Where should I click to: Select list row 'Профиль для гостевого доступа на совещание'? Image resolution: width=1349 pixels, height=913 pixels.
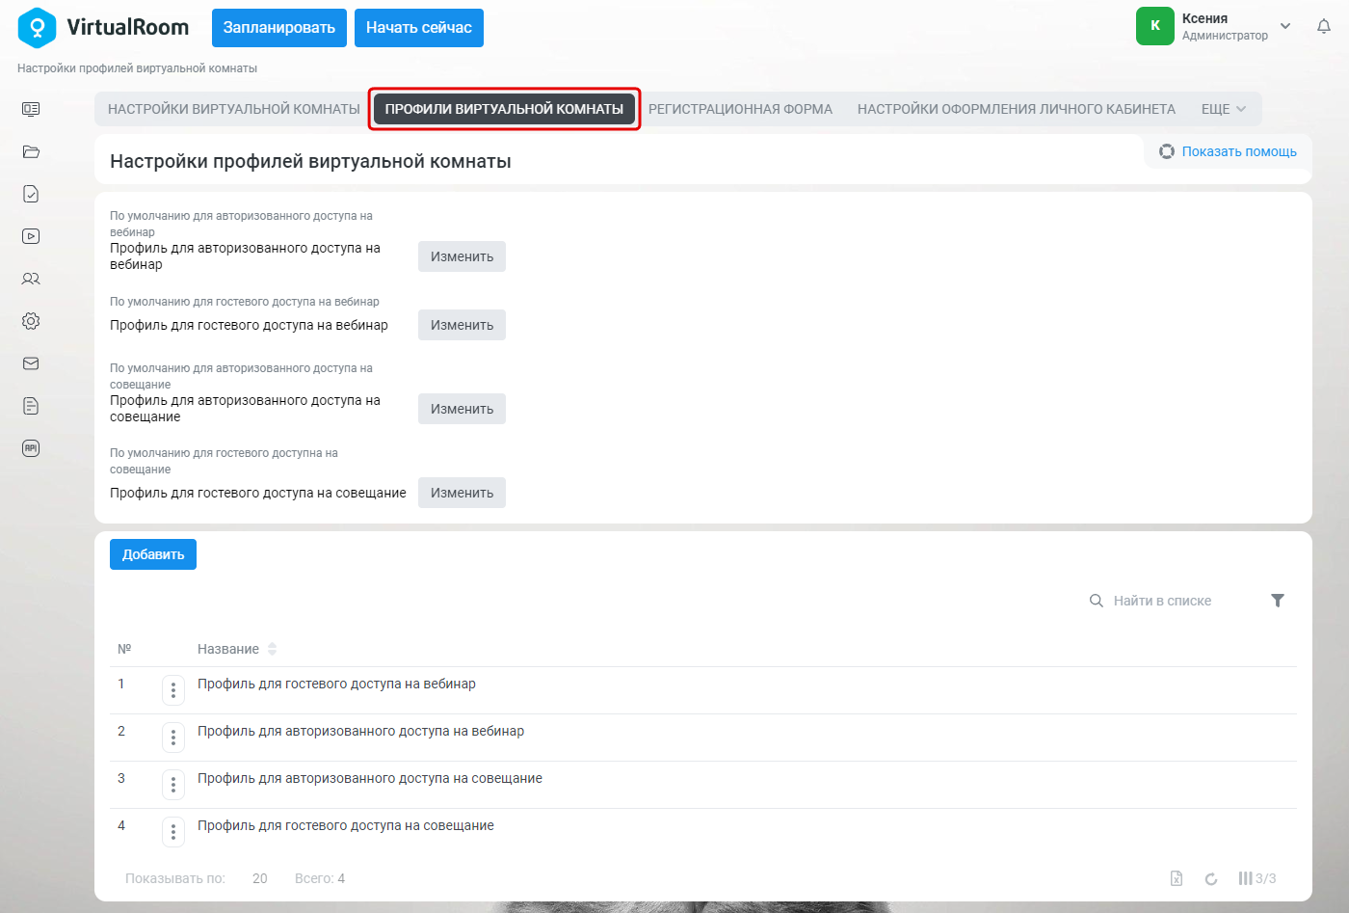point(703,831)
